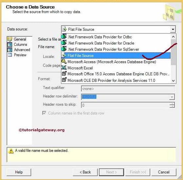Screen dimensions: 183x180
Task: Switch to the Advanced page
Action: coord(22,50)
